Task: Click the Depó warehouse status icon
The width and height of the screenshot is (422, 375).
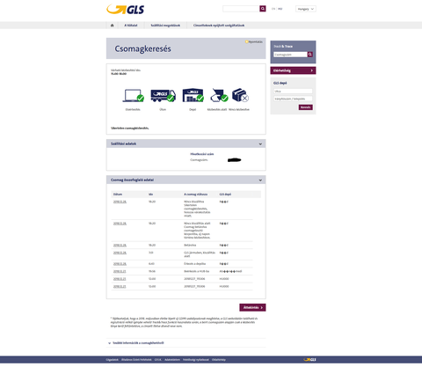Action: [193, 95]
